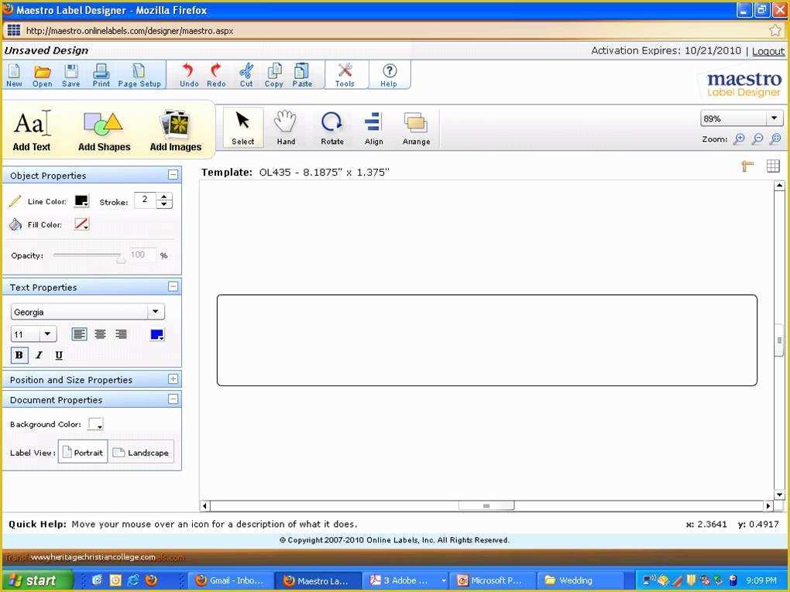Copy the selected object

coord(274,75)
